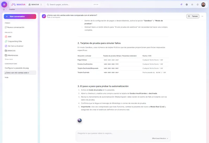Click heading '2. Tarjetas de prueba para simular fallos'
The height and width of the screenshot is (143, 209).
pos(99,43)
